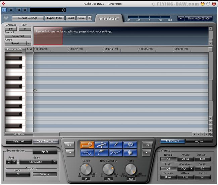Click the Speed knob

tap(86, 170)
